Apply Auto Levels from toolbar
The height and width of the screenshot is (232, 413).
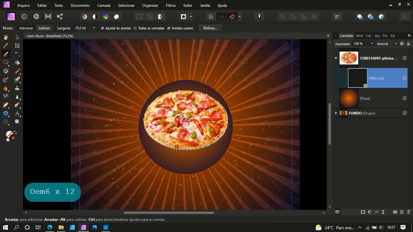[85, 17]
